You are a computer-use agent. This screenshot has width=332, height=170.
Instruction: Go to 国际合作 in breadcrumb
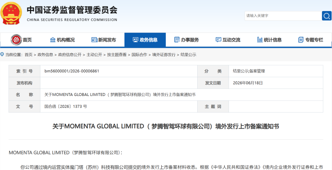pyautogui.click(x=139, y=55)
